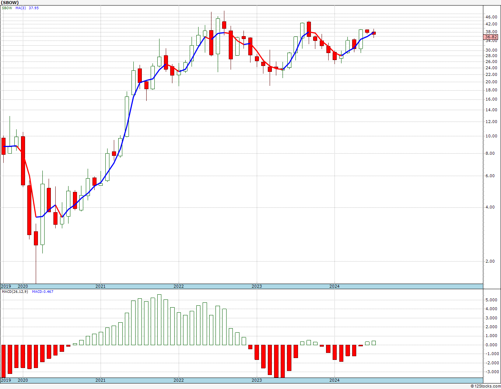
Task: Select the 18.00 price axis label
Action: (491, 90)
